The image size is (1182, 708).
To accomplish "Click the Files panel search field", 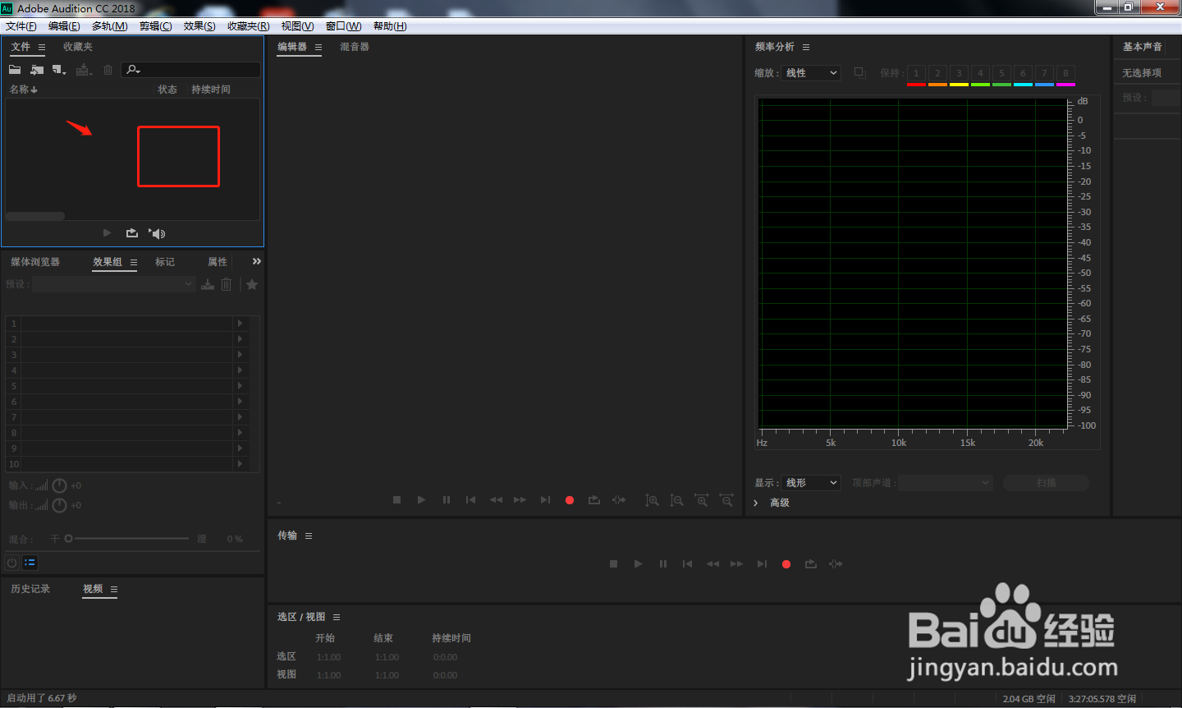I will coord(191,70).
